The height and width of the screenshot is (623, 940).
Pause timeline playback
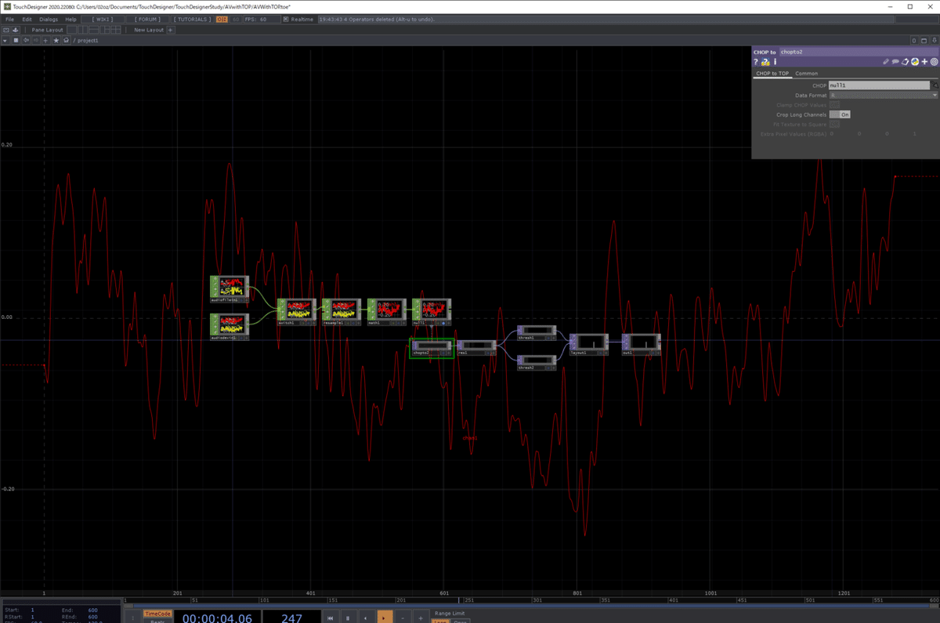348,618
